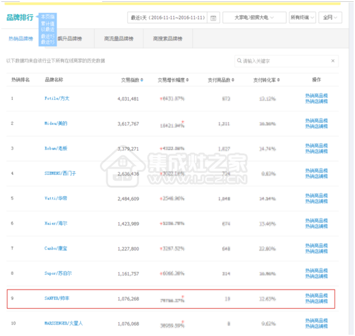Select the trade index value 1,227,800
The height and width of the screenshot is (336, 355).
coord(128,249)
